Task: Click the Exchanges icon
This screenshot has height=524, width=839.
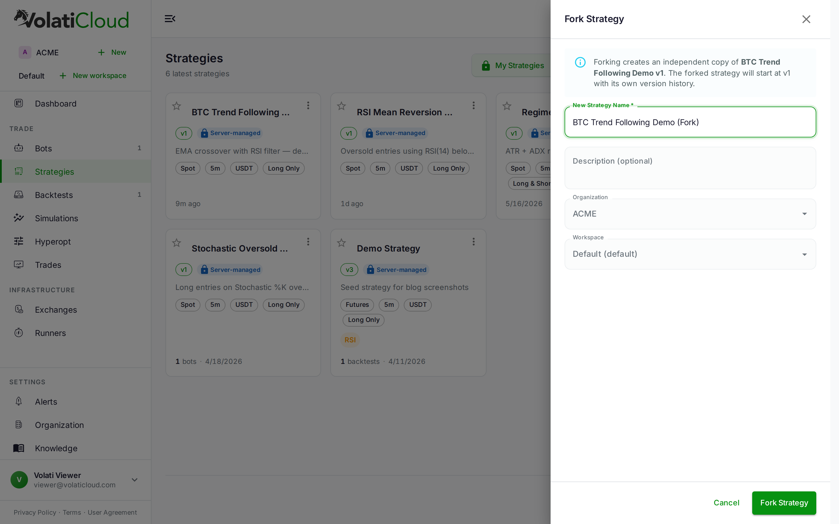Action: pos(19,309)
